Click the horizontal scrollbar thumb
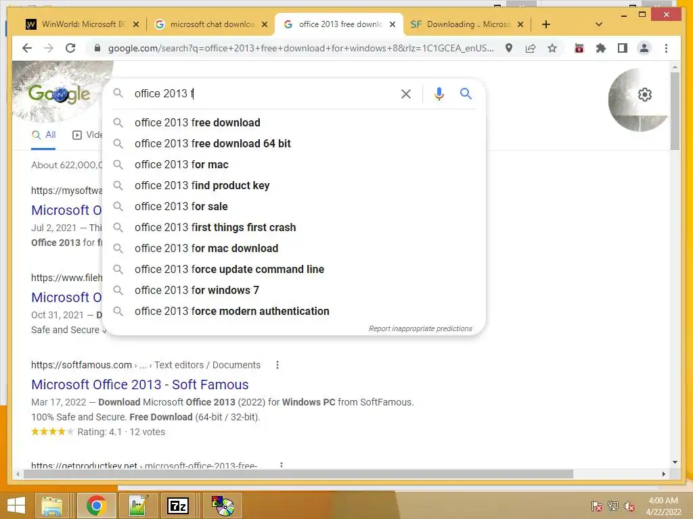 click(298, 474)
